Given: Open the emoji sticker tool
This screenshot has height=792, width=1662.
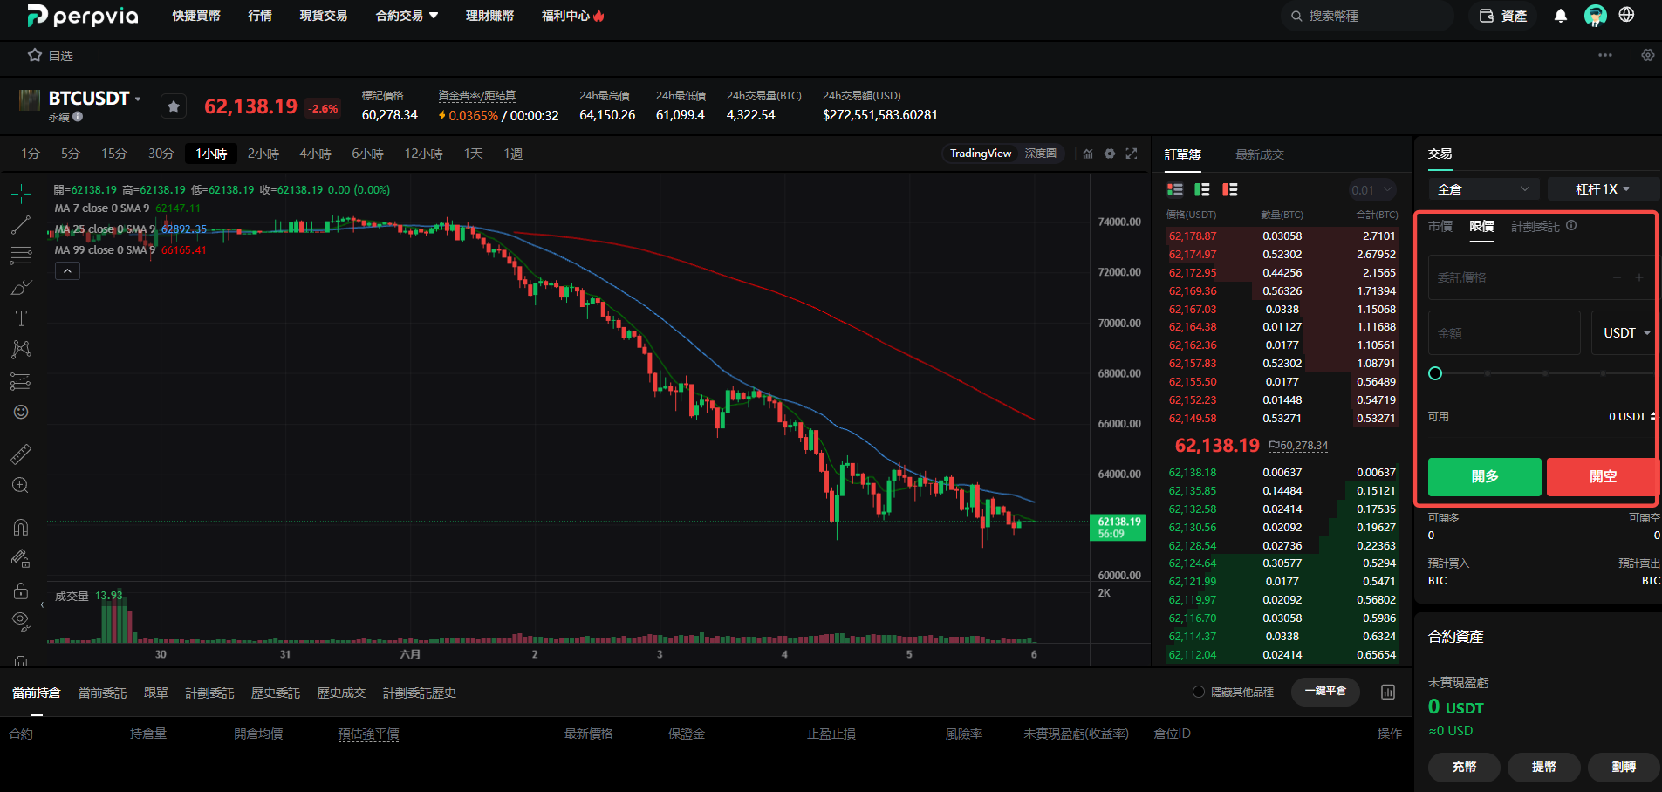Looking at the screenshot, I should 21,412.
